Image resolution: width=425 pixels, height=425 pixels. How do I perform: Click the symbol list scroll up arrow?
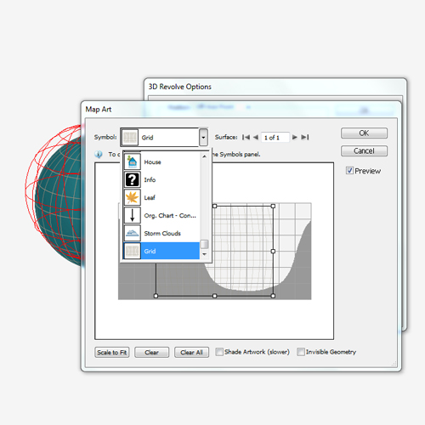click(x=204, y=156)
